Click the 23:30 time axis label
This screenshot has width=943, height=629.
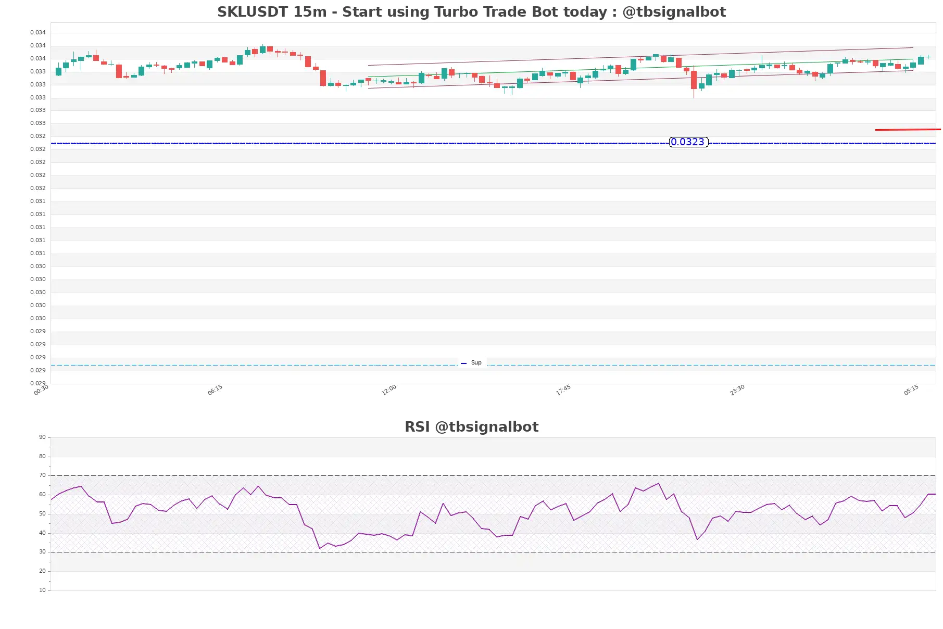click(x=737, y=390)
